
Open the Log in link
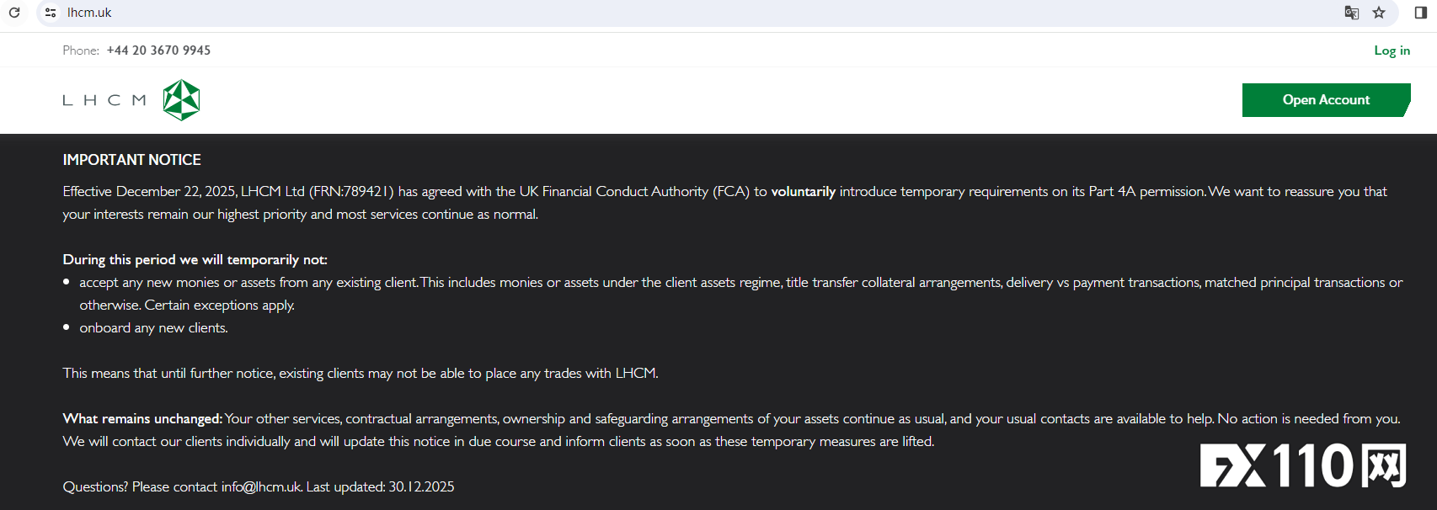[x=1392, y=50]
